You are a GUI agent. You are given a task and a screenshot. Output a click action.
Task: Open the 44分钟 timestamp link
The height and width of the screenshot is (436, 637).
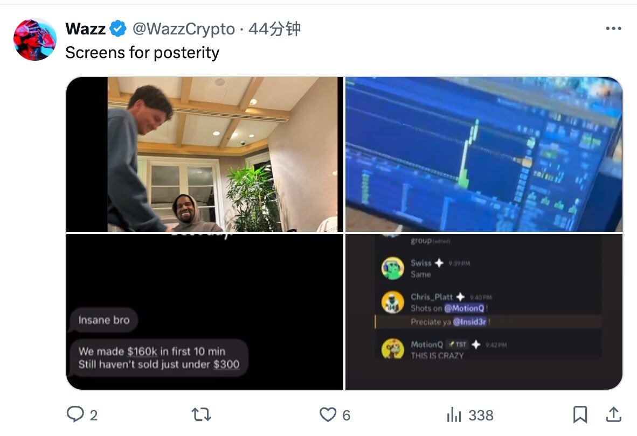click(275, 29)
